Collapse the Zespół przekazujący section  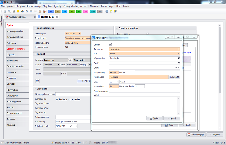pos(117,28)
